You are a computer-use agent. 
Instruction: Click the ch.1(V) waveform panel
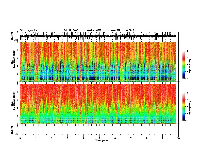(100, 36)
